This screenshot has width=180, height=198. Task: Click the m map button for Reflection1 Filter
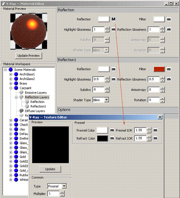[x=169, y=69]
